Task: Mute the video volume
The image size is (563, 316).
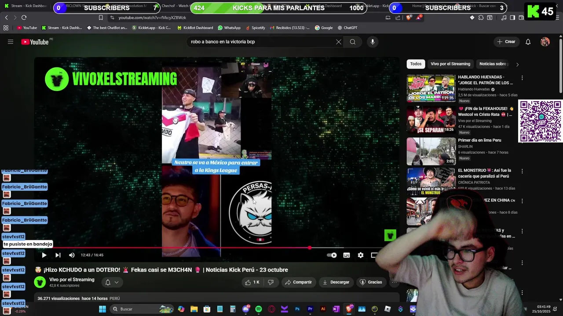Action: click(72, 255)
